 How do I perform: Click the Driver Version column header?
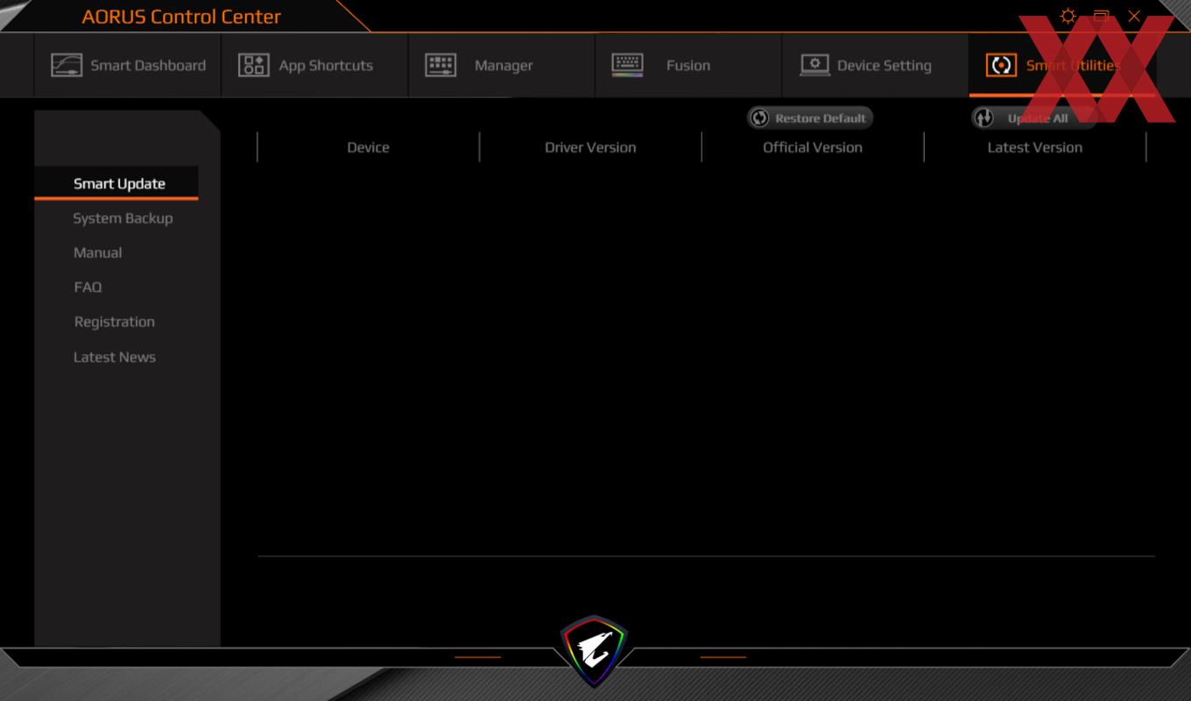tap(590, 147)
